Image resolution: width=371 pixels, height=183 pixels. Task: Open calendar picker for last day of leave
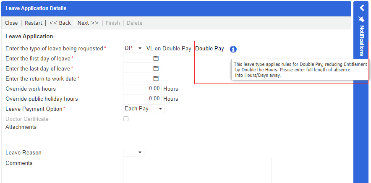click(156, 68)
